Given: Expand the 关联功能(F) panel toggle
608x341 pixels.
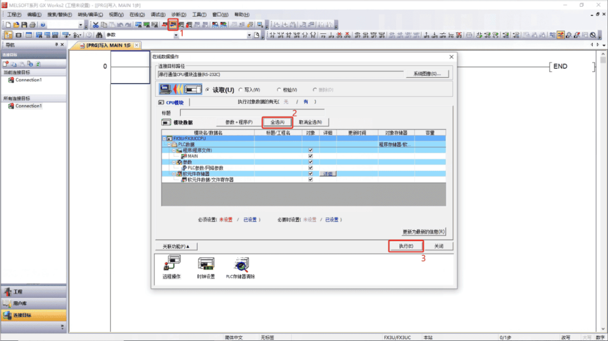Looking at the screenshot, I should pos(176,246).
